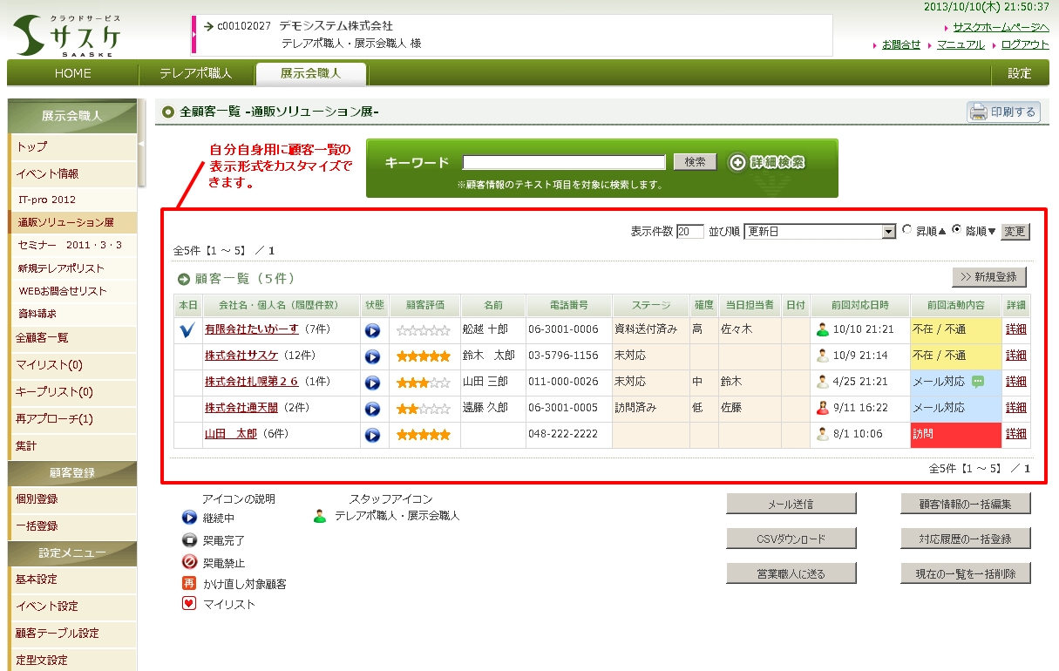Click the printer 印刷する icon button
The image size is (1059, 671).
coord(1003,112)
